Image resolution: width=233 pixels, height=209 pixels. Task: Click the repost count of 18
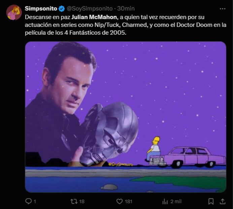pos(82,201)
